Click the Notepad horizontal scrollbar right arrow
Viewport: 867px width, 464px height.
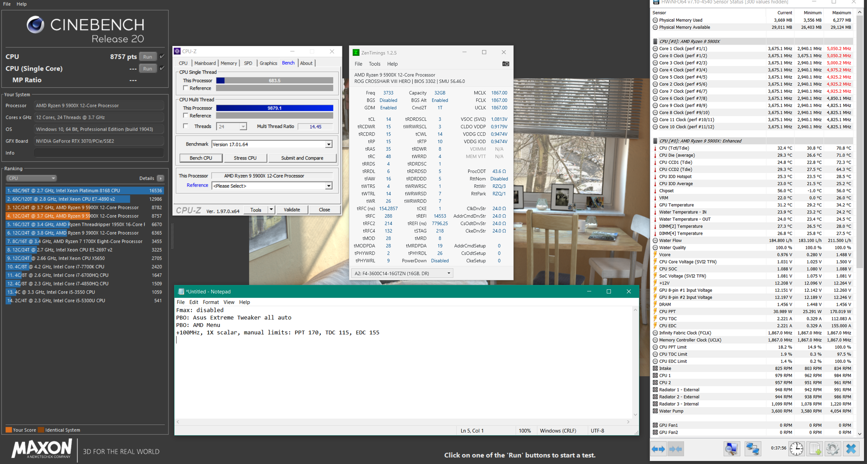(628, 422)
